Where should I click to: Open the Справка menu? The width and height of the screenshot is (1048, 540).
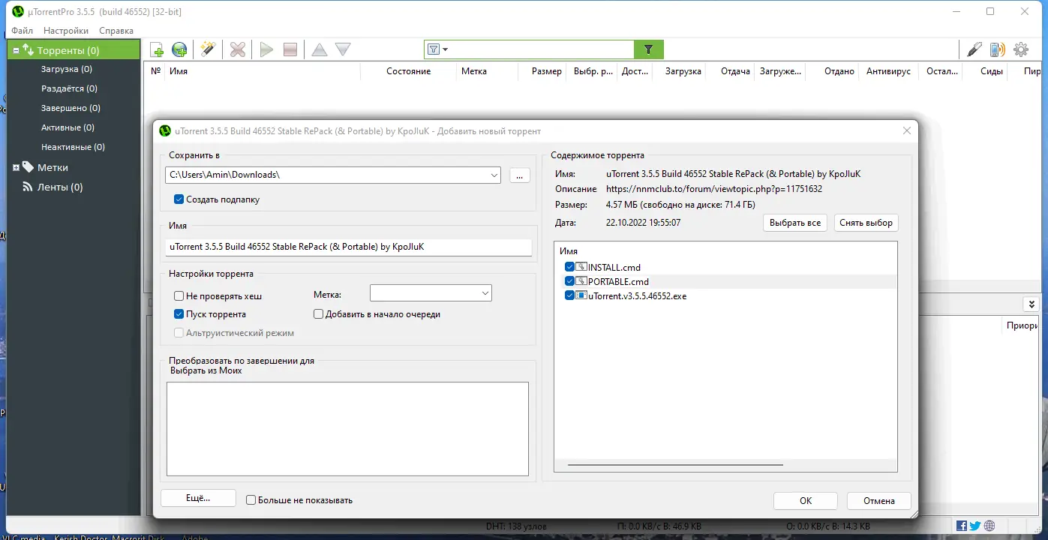pos(116,31)
